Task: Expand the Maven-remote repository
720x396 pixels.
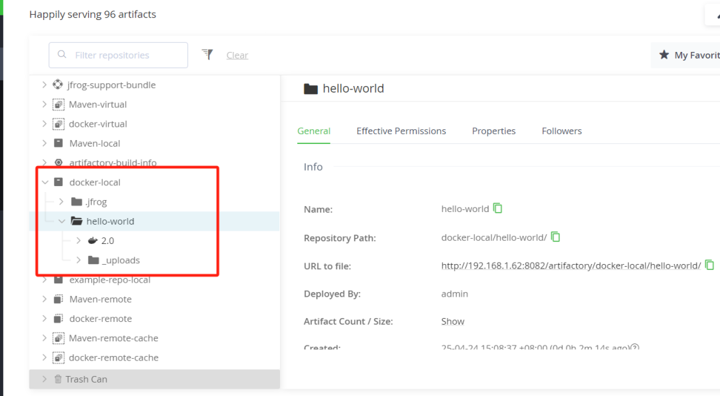Action: pyautogui.click(x=44, y=299)
